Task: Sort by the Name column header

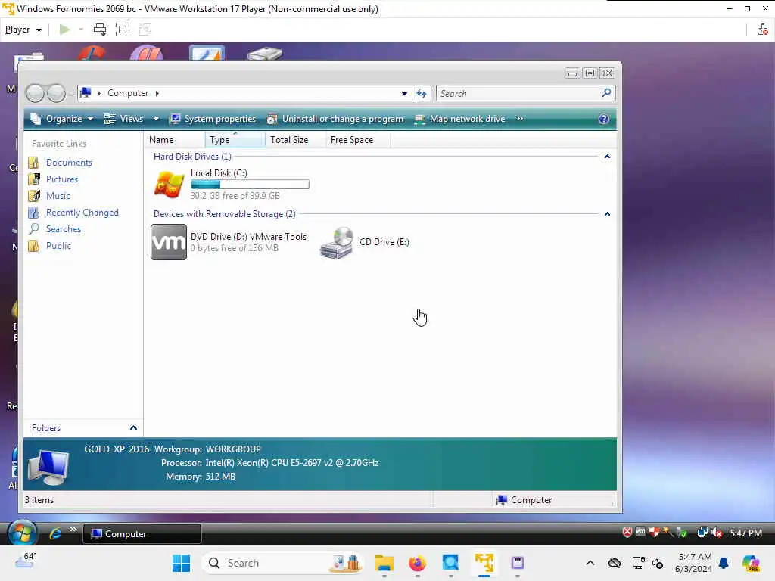Action: 175,140
